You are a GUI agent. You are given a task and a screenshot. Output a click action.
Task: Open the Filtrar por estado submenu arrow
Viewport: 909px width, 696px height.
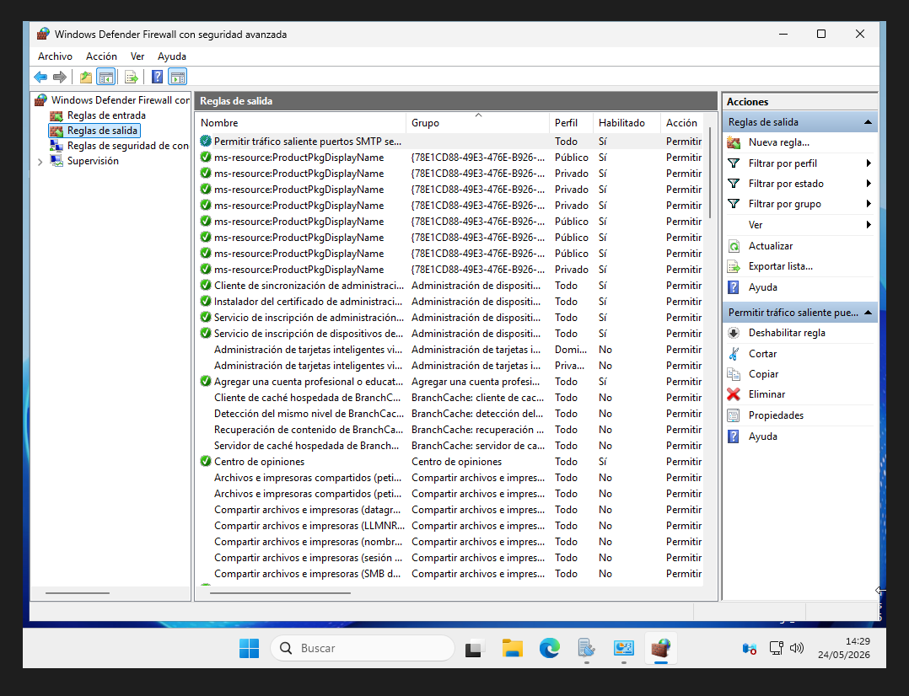(x=869, y=184)
